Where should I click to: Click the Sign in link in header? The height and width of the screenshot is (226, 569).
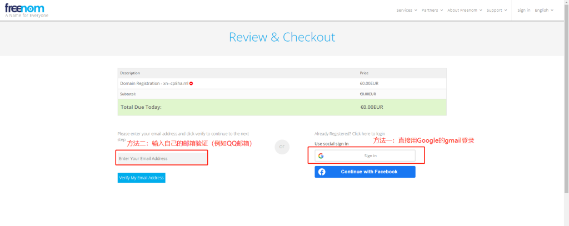point(523,10)
